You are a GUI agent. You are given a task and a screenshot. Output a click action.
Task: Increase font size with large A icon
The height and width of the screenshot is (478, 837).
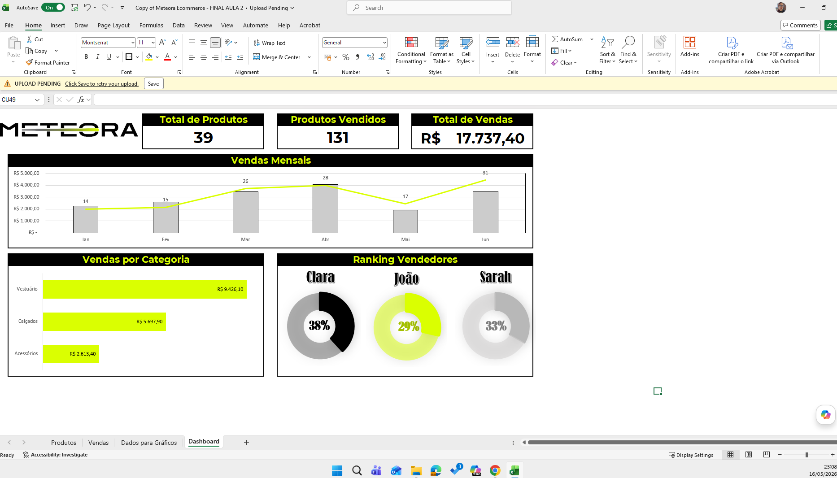point(162,43)
